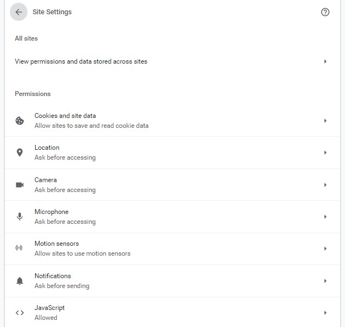Click the camera icon
The width and height of the screenshot is (345, 327).
click(x=20, y=185)
